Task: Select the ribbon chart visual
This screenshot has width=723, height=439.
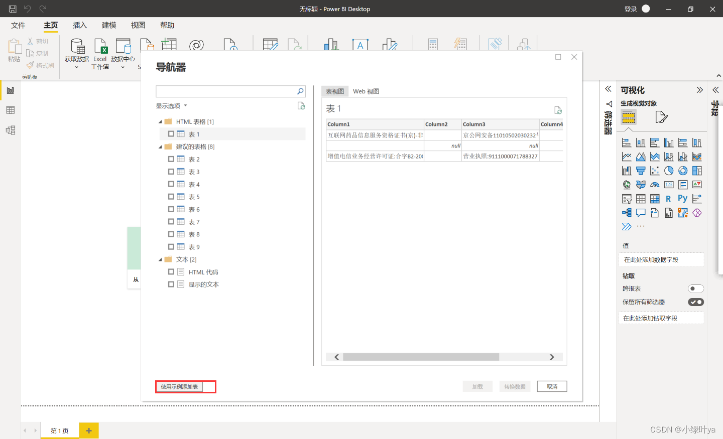Action: click(697, 157)
